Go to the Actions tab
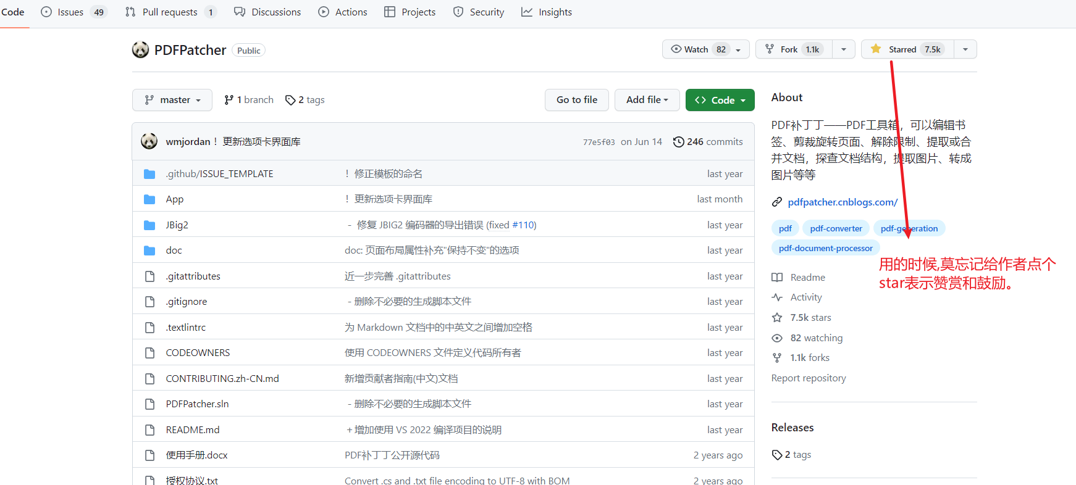Viewport: 1076px width, 485px height. (343, 12)
